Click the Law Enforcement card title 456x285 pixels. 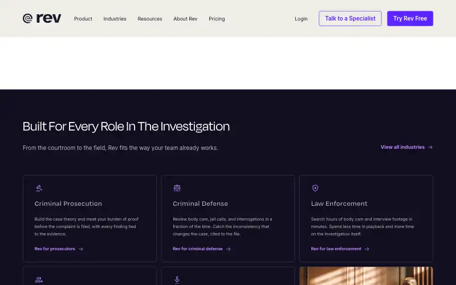pos(339,203)
